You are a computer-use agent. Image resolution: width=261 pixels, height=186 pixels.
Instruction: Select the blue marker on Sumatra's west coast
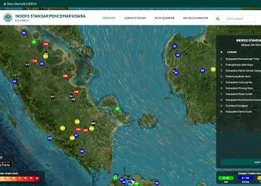(15, 81)
